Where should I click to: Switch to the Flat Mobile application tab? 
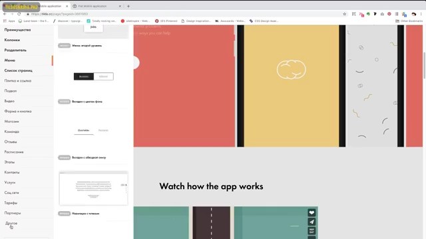click(97, 6)
